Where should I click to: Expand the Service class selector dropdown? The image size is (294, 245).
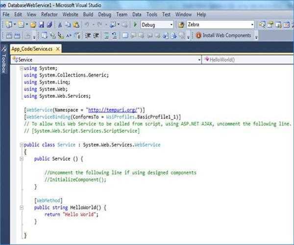tap(199, 59)
